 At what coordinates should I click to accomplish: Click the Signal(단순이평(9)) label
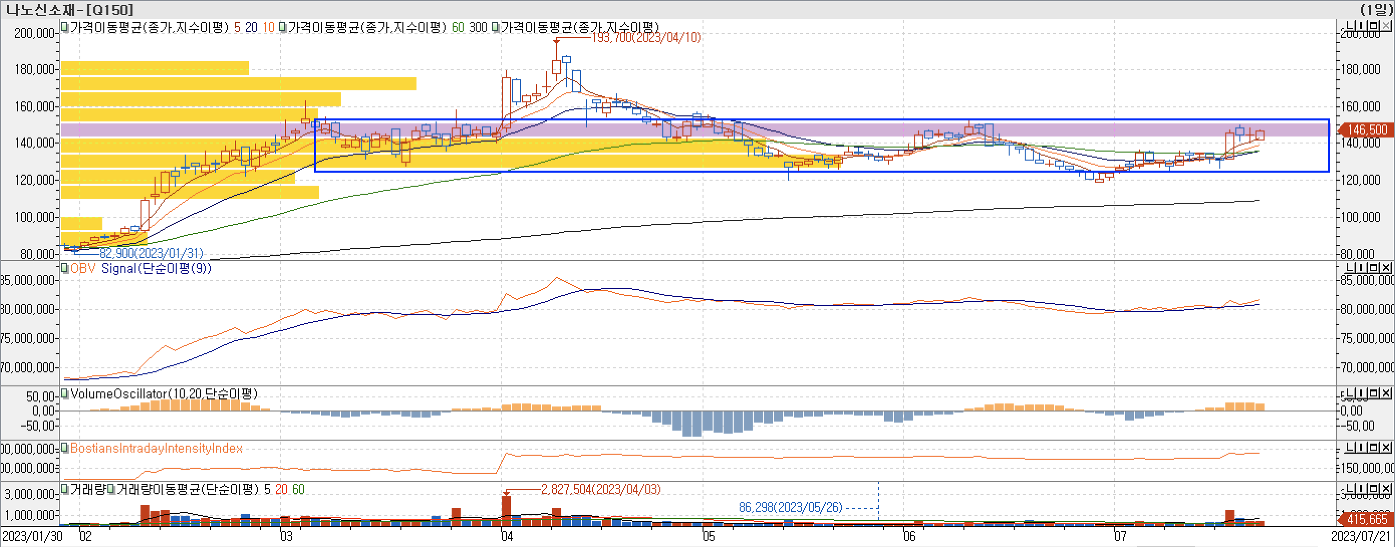pos(156,268)
